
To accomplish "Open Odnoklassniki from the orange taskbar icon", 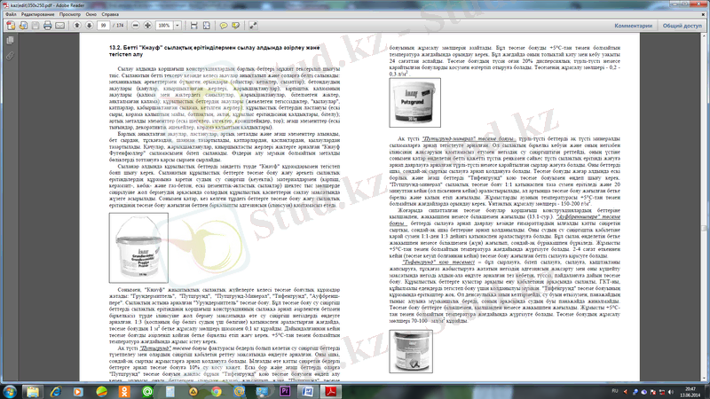I will click(124, 392).
